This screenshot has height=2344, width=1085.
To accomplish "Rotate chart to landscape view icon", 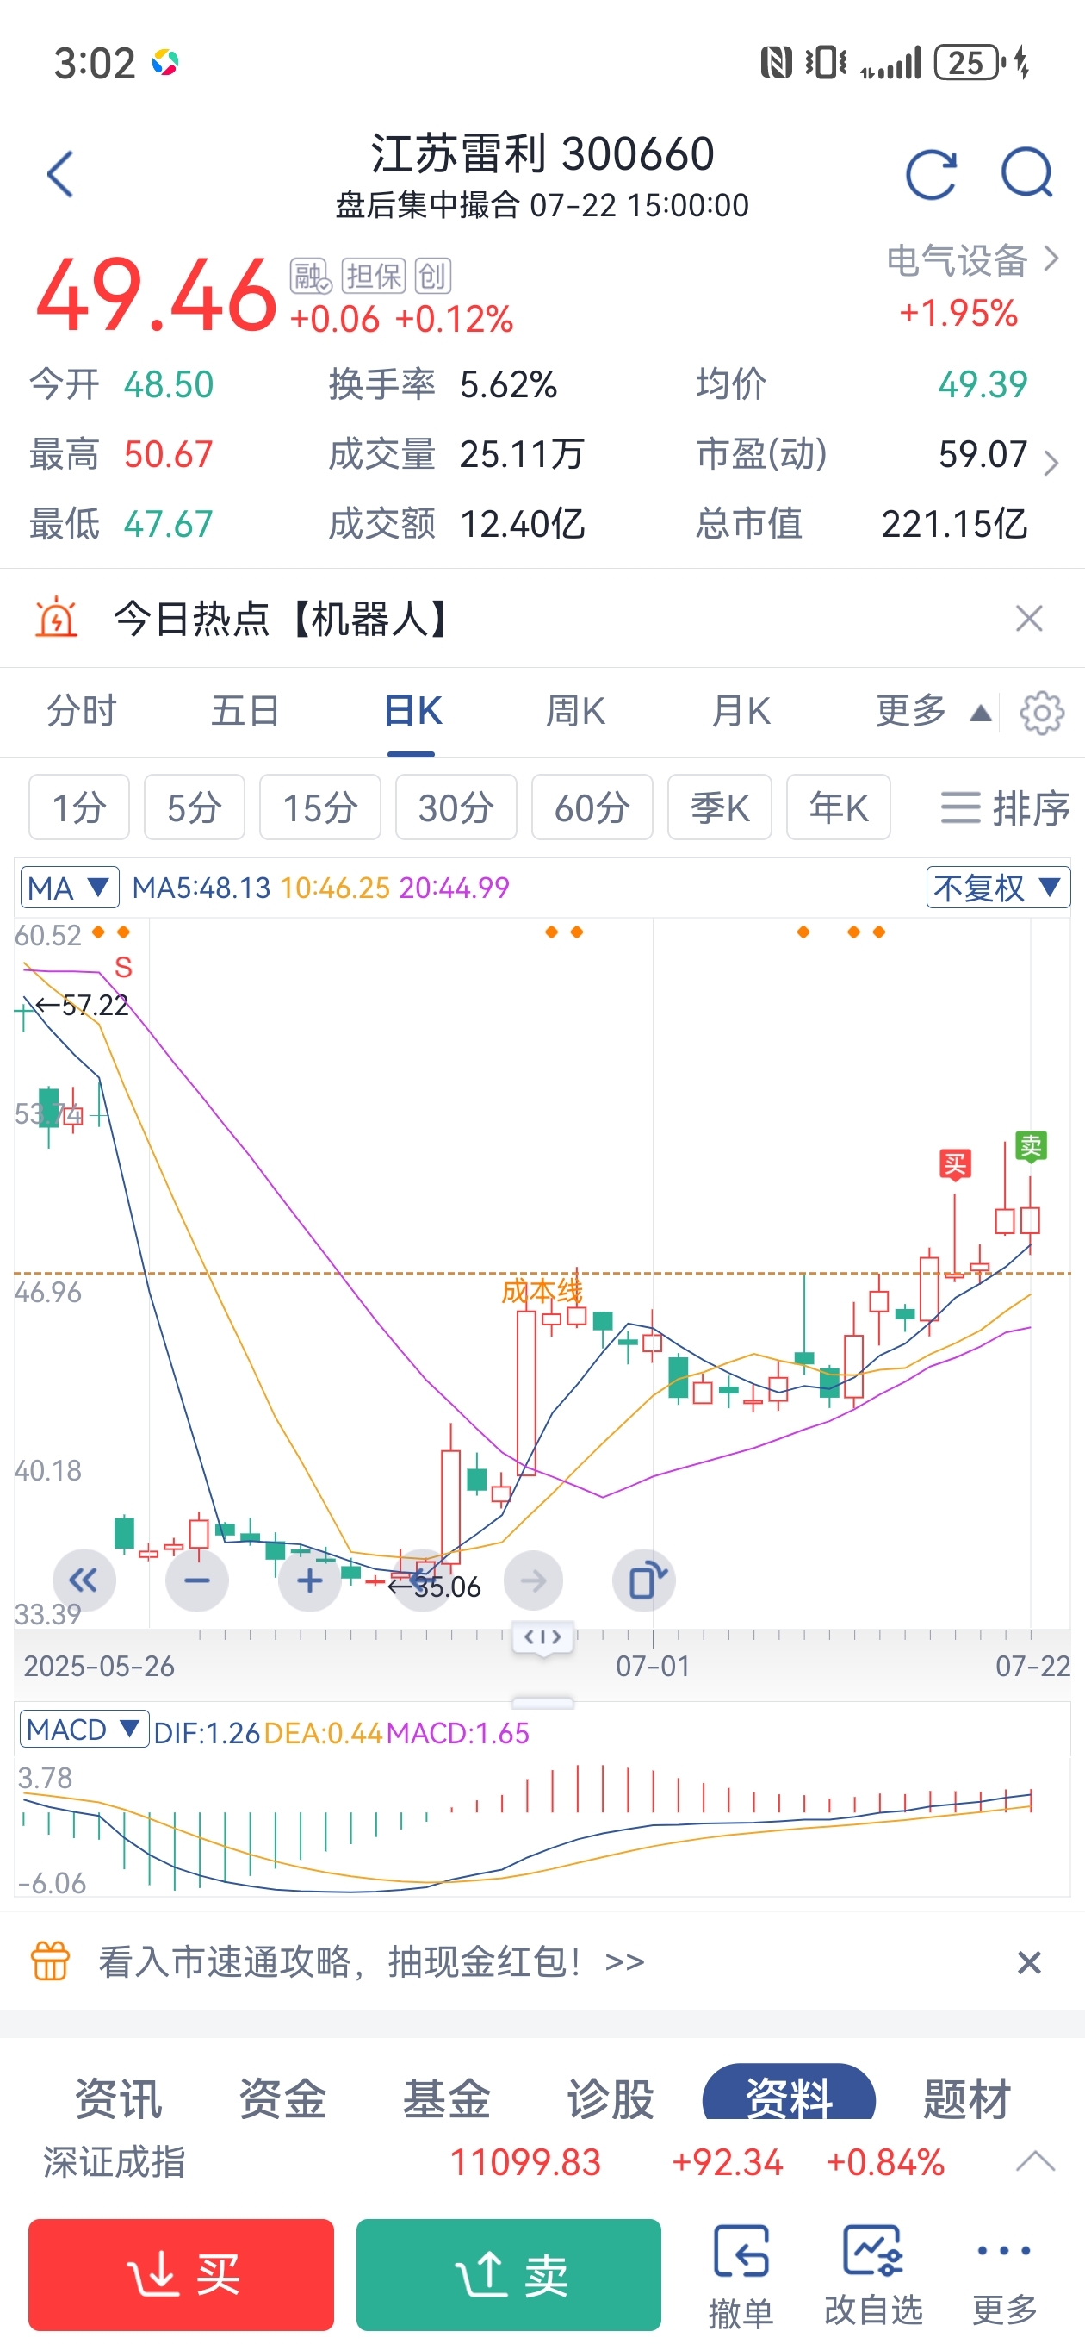I will click(x=645, y=1580).
